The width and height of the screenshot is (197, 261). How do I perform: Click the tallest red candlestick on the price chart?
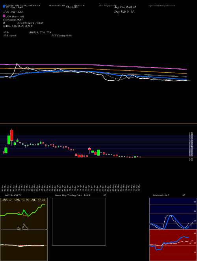[x=11, y=135]
